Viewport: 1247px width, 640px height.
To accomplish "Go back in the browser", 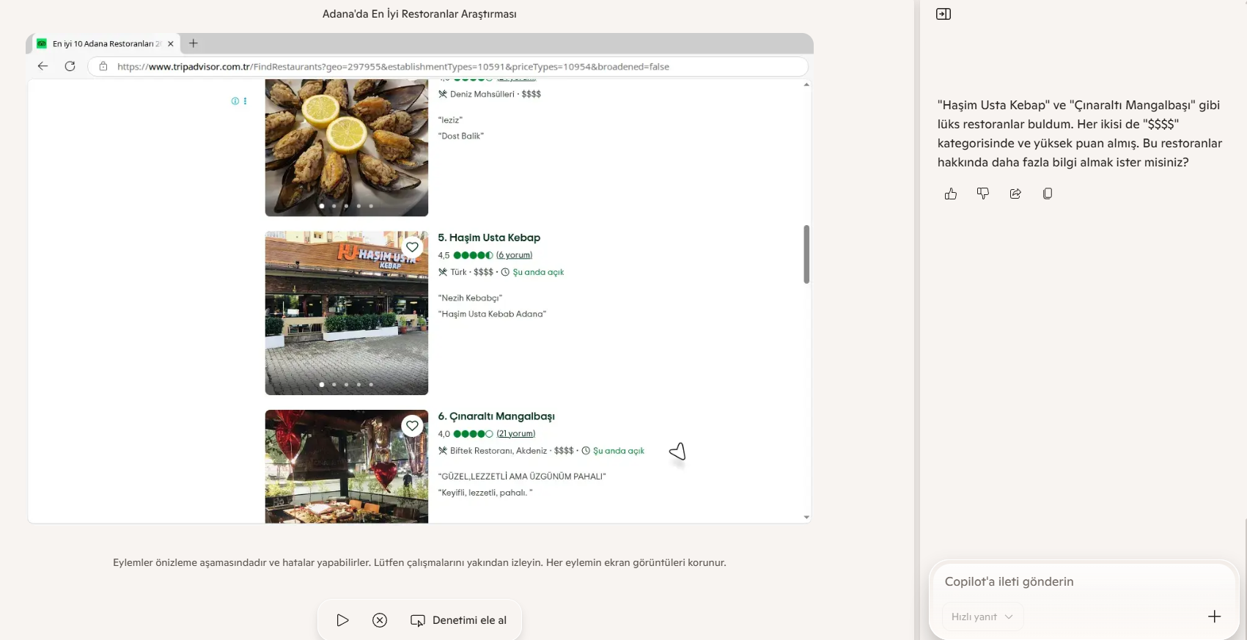I will (x=43, y=66).
